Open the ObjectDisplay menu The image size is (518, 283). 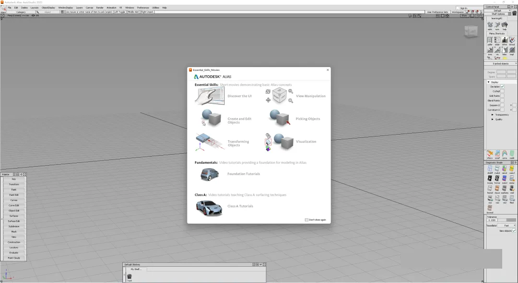coord(48,8)
